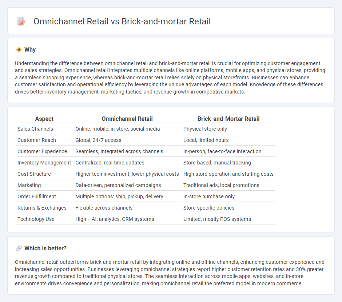The width and height of the screenshot is (342, 302).
Task: Click the Omnichannel Retail column header
Action: (127, 119)
